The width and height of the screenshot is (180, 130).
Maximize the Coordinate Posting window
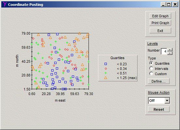point(169,4)
